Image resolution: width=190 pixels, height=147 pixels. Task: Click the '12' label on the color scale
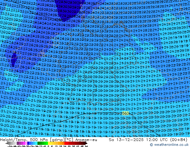(x=56, y=146)
